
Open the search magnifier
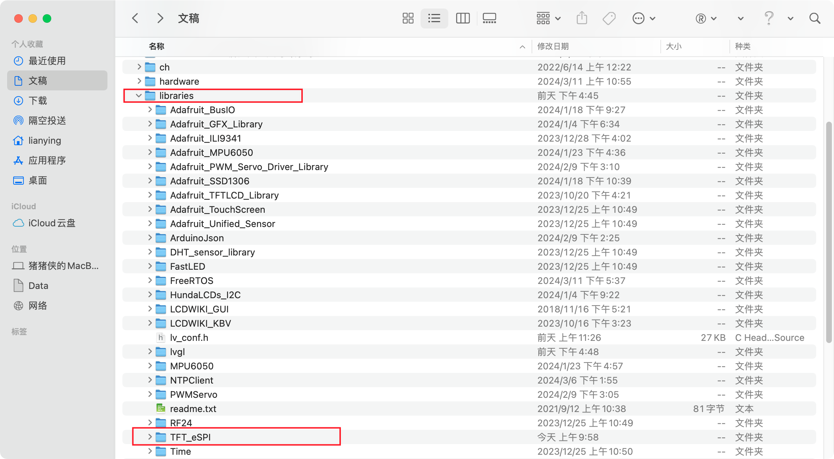coord(814,18)
